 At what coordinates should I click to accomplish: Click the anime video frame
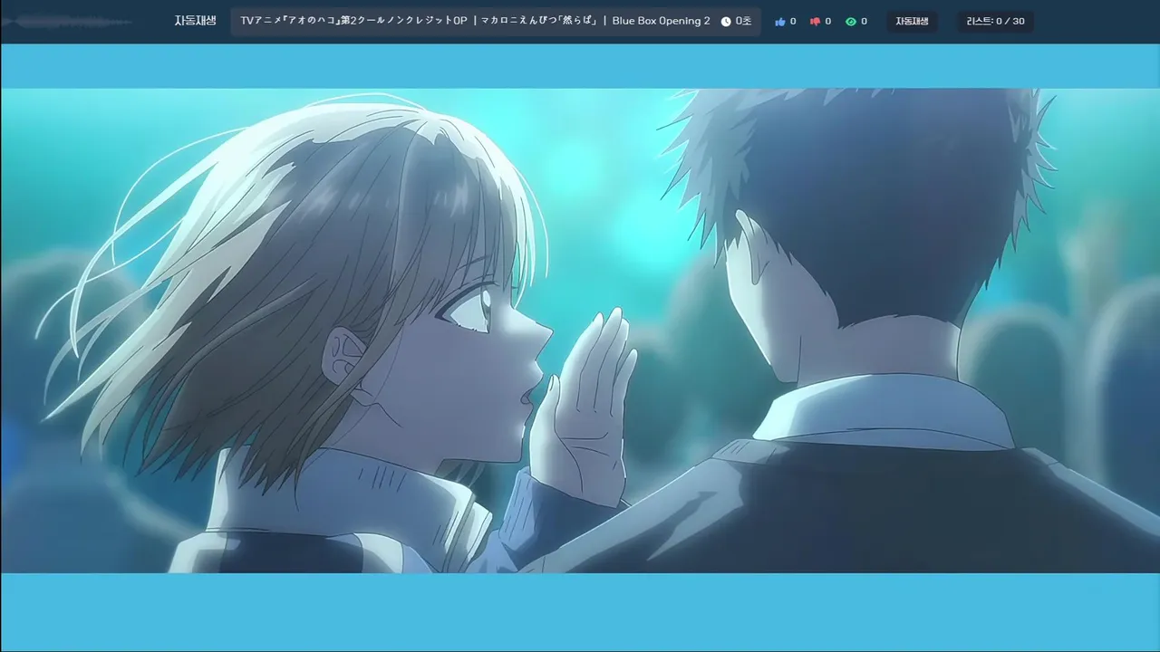(580, 331)
